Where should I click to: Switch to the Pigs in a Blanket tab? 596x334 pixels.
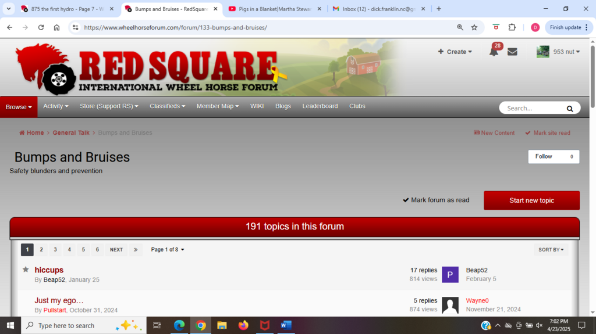[274, 9]
